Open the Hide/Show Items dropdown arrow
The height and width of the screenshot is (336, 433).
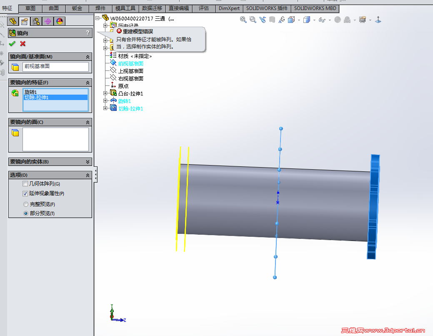click(x=330, y=20)
